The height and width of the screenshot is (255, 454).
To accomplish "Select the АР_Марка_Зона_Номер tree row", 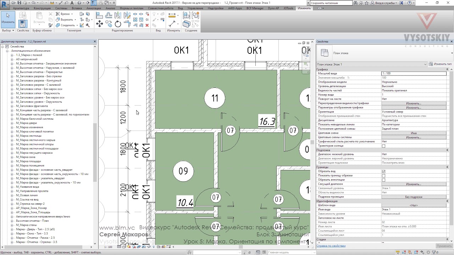I will click(x=31, y=208).
